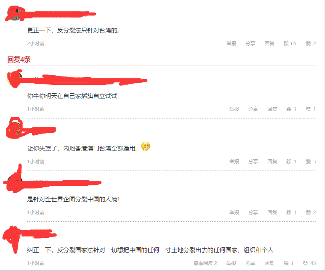Reply to the 插旗自立 comment

(272, 109)
